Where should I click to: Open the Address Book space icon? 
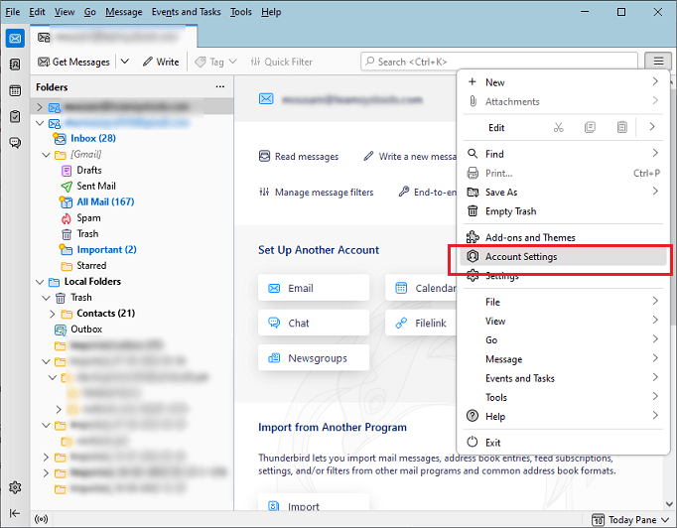[x=15, y=65]
